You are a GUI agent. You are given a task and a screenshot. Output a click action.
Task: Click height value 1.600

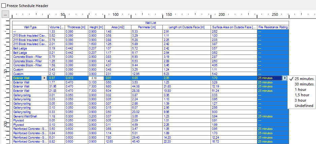93,44
